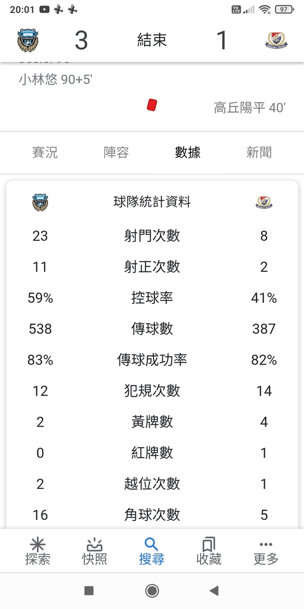304x609 pixels.
Task: Tap the Yokohama F. Marinos crest in header
Action: point(277,40)
